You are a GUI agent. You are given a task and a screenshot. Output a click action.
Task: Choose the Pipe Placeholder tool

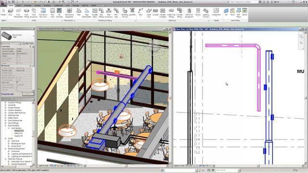[87, 13]
